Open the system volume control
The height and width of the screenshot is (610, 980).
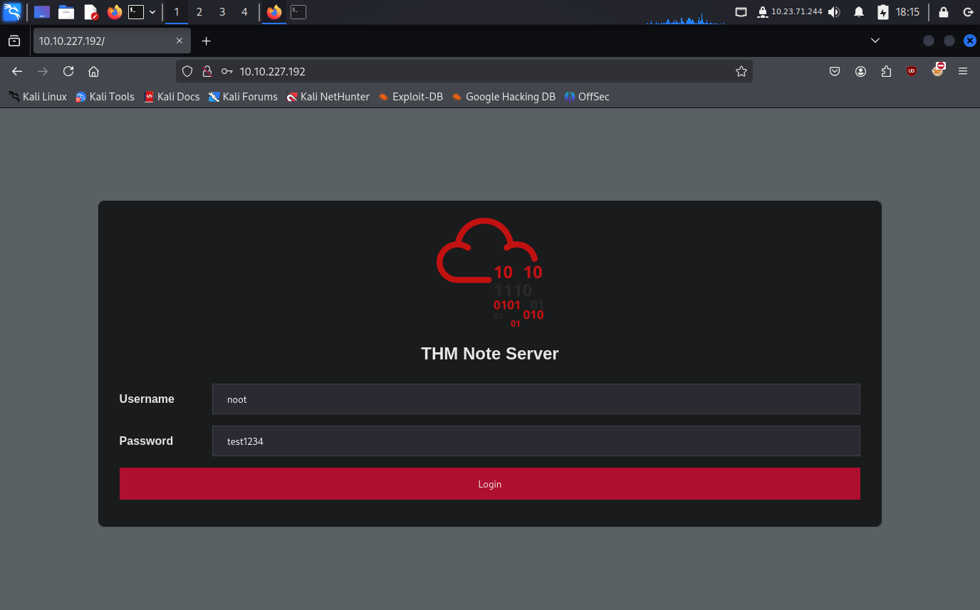[834, 12]
